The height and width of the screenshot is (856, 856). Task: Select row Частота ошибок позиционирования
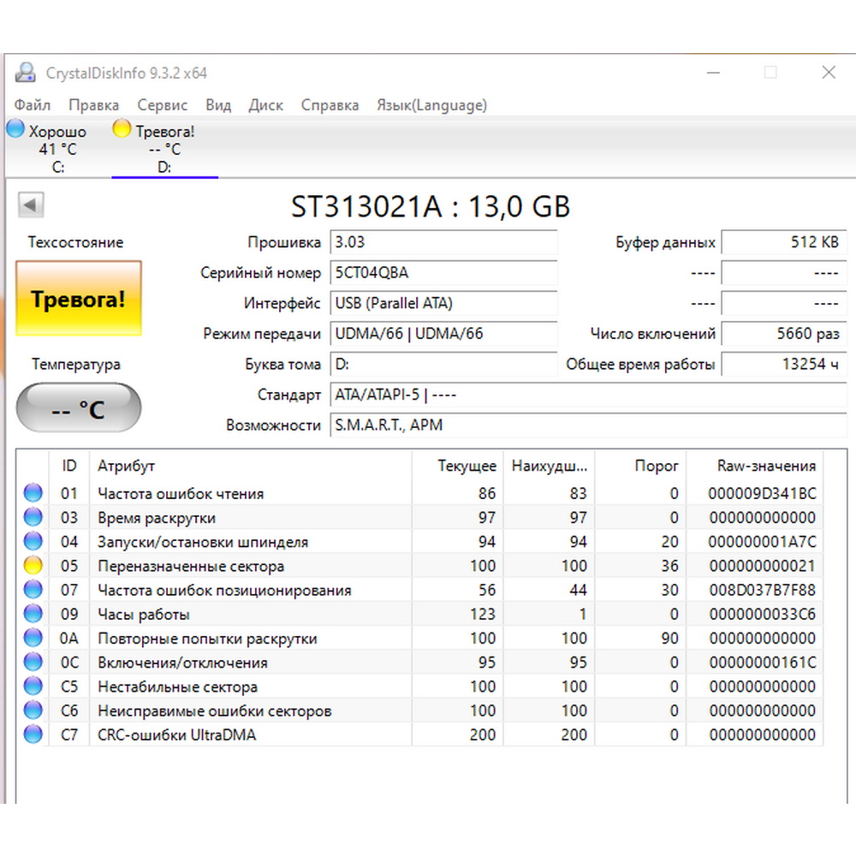[x=419, y=589]
